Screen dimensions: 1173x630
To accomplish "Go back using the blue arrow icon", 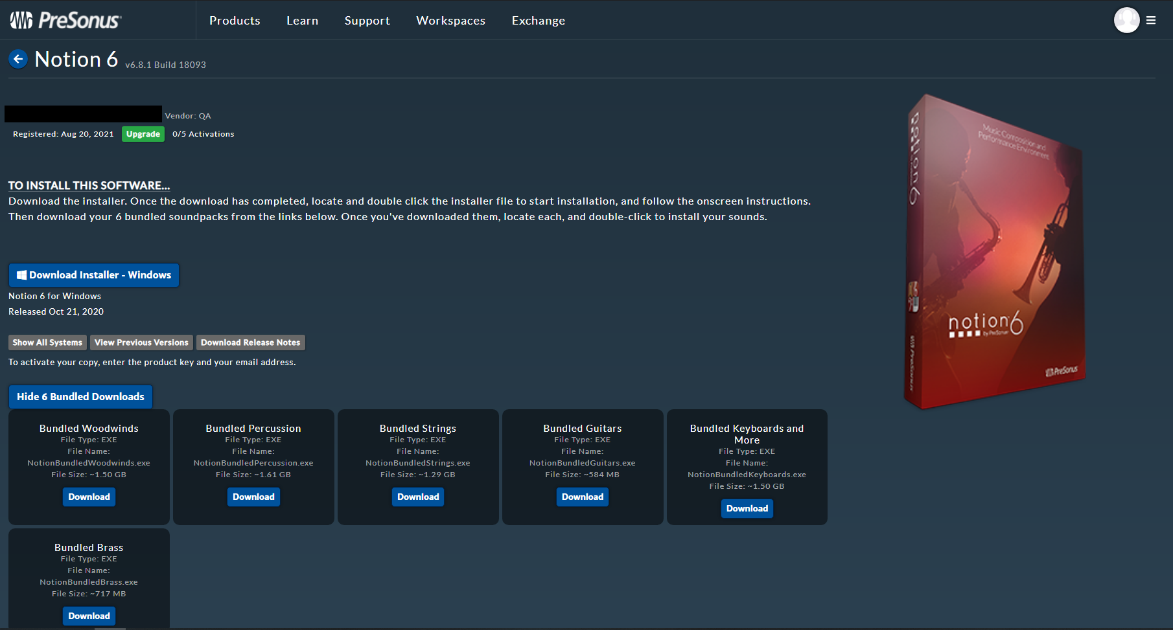I will pos(18,59).
